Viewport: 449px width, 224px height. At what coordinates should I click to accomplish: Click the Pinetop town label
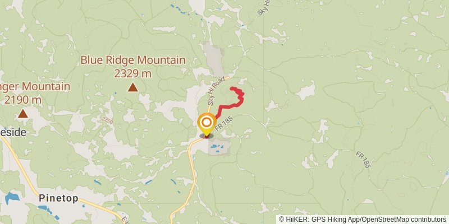58,198
